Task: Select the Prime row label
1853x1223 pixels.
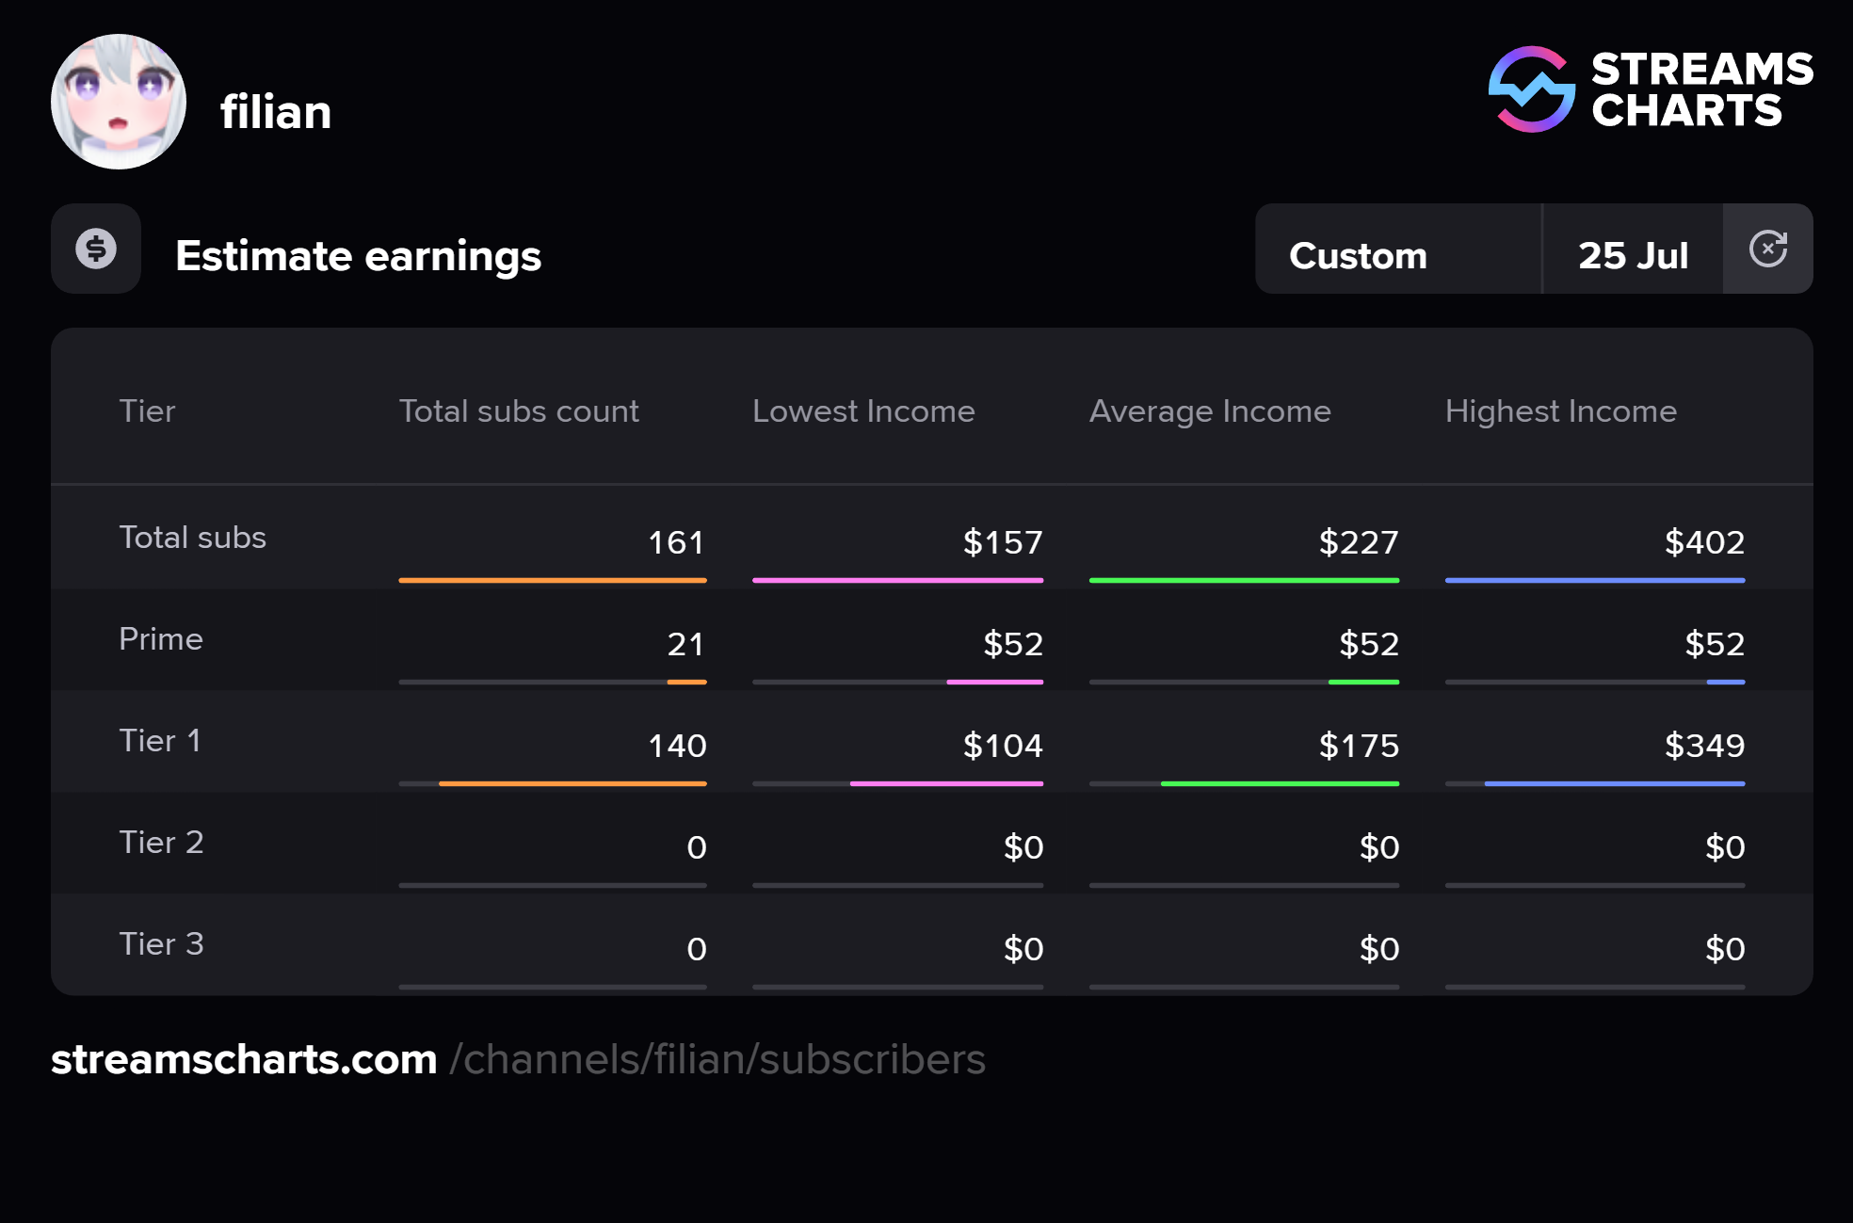Action: click(x=161, y=639)
